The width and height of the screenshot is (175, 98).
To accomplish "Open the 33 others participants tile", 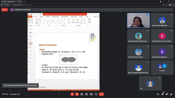I will (162, 68).
